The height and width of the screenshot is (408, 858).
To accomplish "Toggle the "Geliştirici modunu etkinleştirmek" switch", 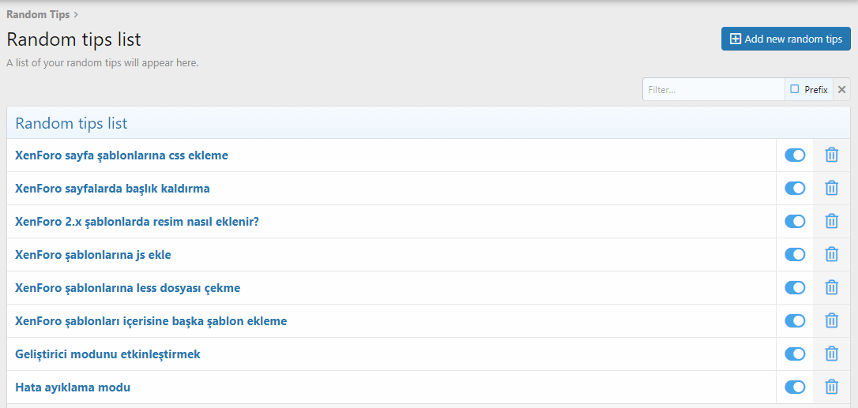I will click(x=795, y=354).
